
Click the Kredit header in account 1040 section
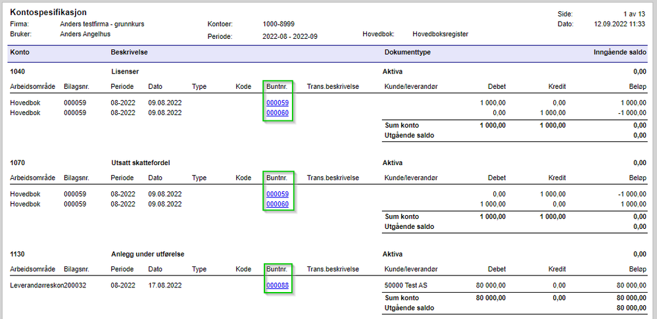557,86
